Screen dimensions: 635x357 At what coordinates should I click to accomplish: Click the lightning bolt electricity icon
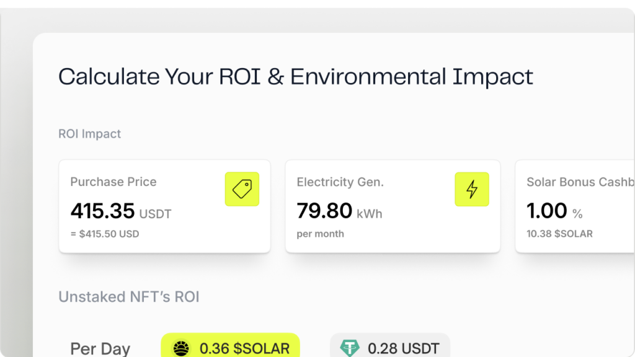472,189
